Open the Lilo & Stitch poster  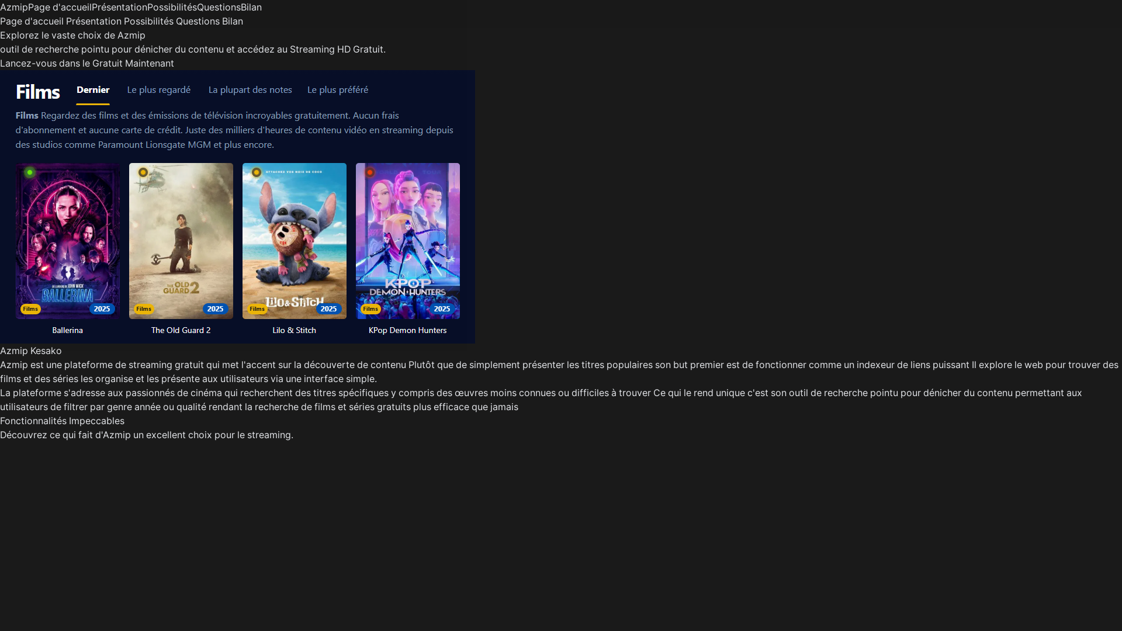pyautogui.click(x=295, y=241)
